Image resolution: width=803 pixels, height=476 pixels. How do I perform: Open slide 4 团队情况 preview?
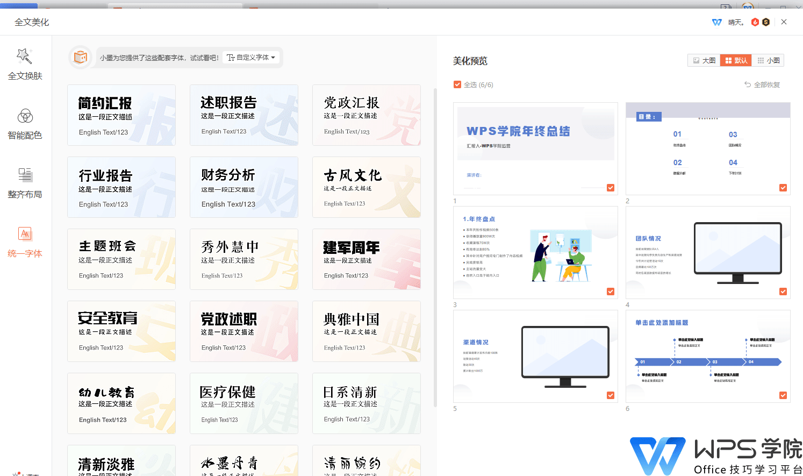pos(708,252)
